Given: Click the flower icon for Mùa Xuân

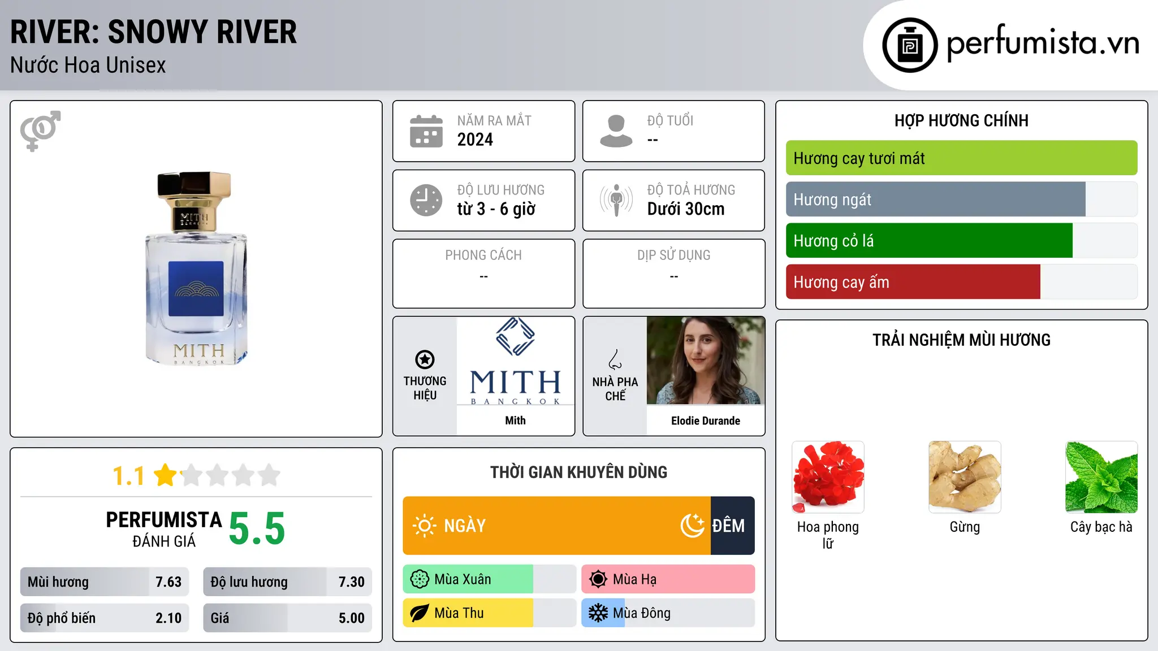Looking at the screenshot, I should pos(420,579).
